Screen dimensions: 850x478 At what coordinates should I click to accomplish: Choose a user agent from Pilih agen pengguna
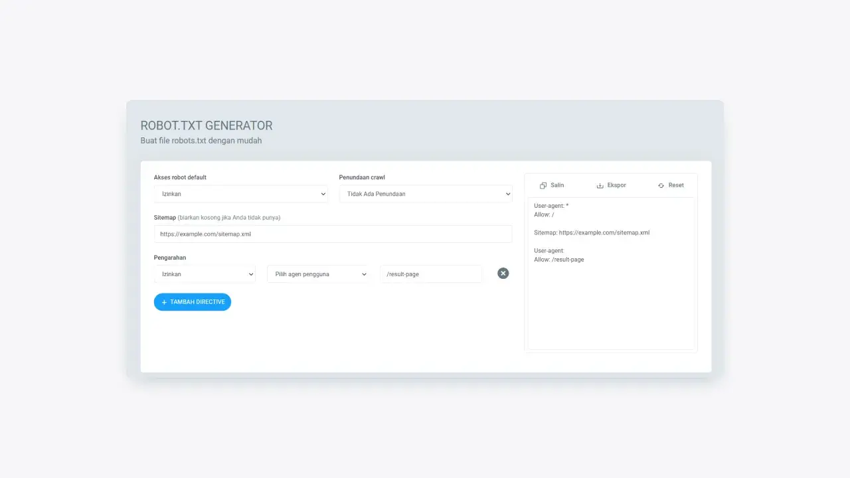pos(317,274)
